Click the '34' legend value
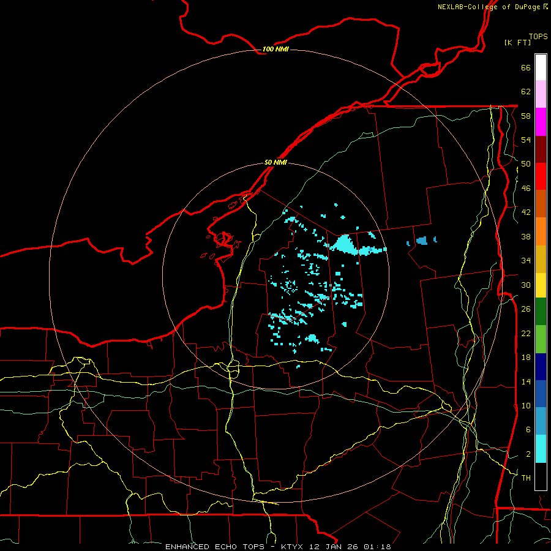The image size is (551, 551). click(526, 260)
